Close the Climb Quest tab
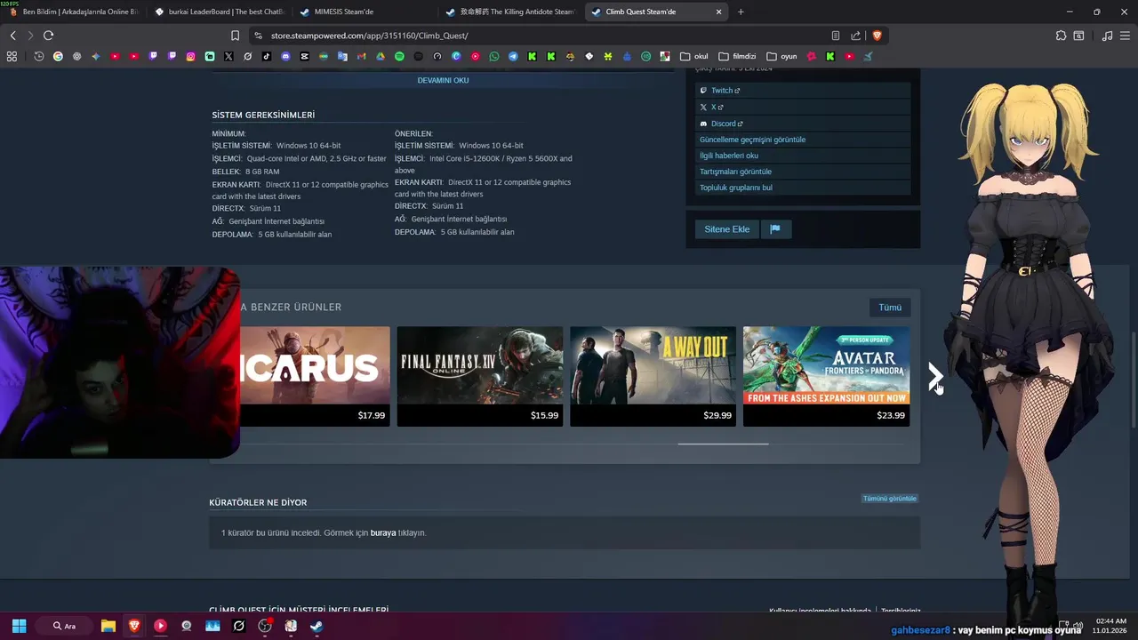This screenshot has width=1138, height=640. point(718,12)
